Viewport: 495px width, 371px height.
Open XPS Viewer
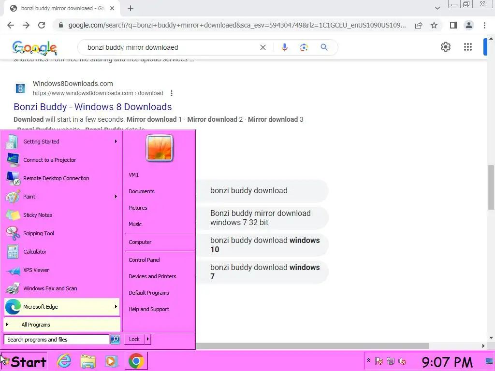62,270
